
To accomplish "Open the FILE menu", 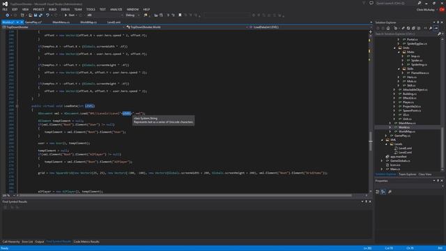I will [5, 9].
